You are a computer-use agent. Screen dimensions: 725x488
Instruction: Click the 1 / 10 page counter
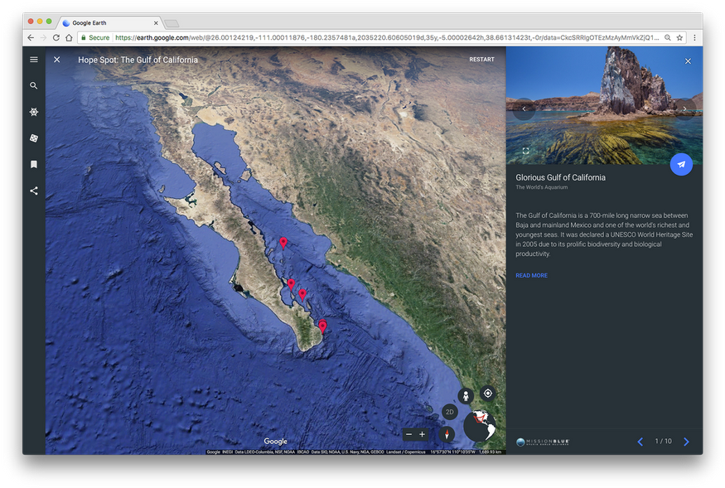click(663, 442)
